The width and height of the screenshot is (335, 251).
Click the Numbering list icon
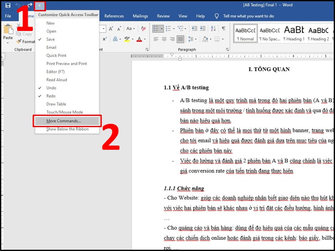click(168, 28)
